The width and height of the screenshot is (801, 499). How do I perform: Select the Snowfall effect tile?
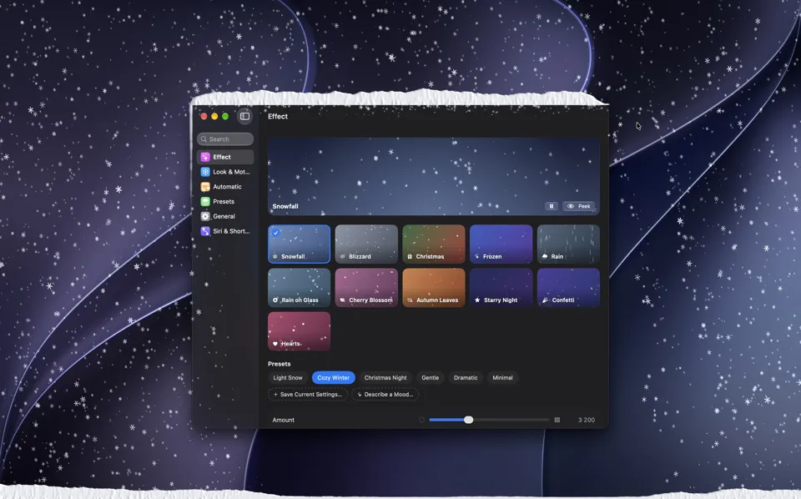click(300, 244)
